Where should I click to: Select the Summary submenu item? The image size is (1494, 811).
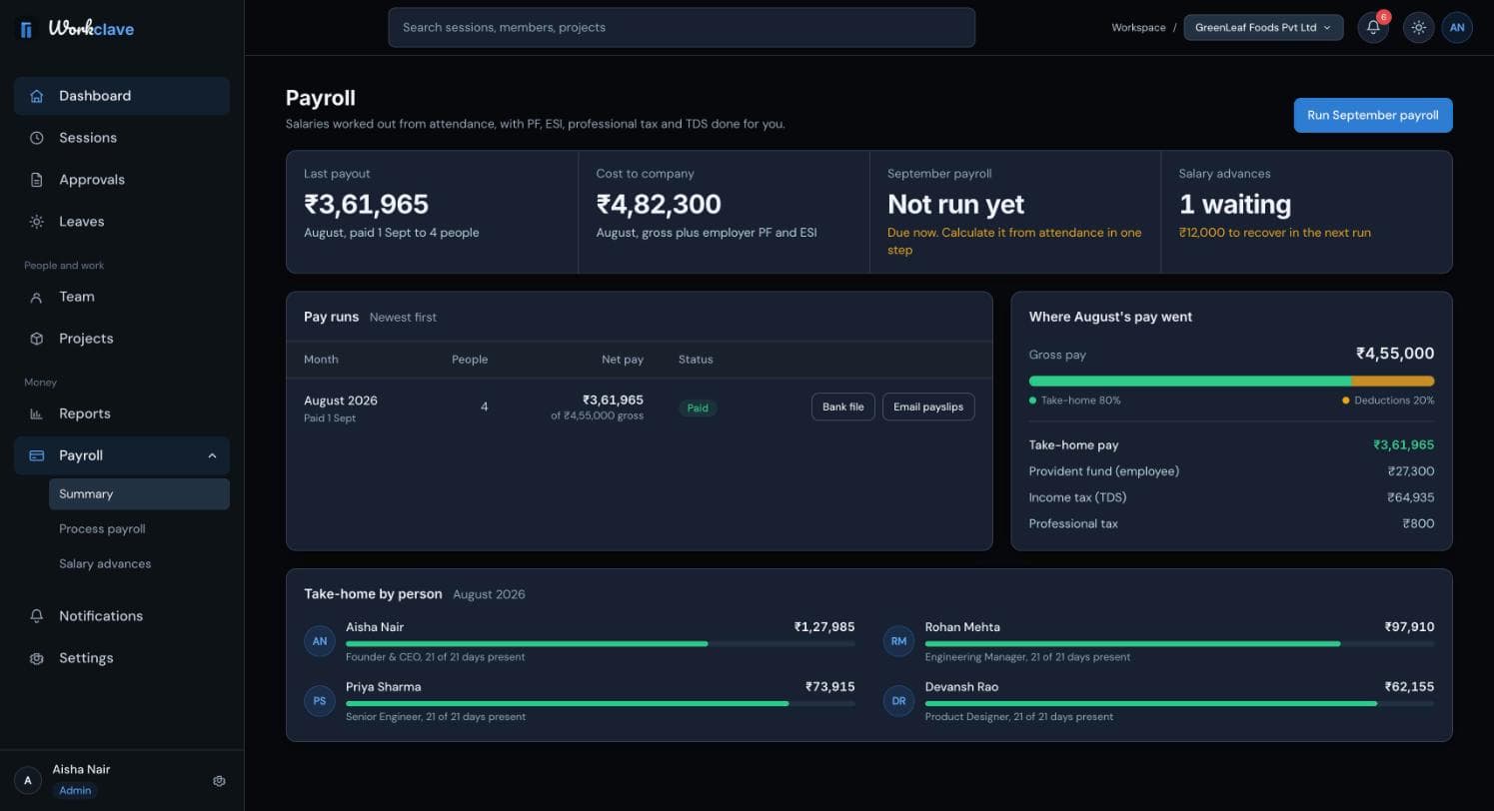point(139,493)
